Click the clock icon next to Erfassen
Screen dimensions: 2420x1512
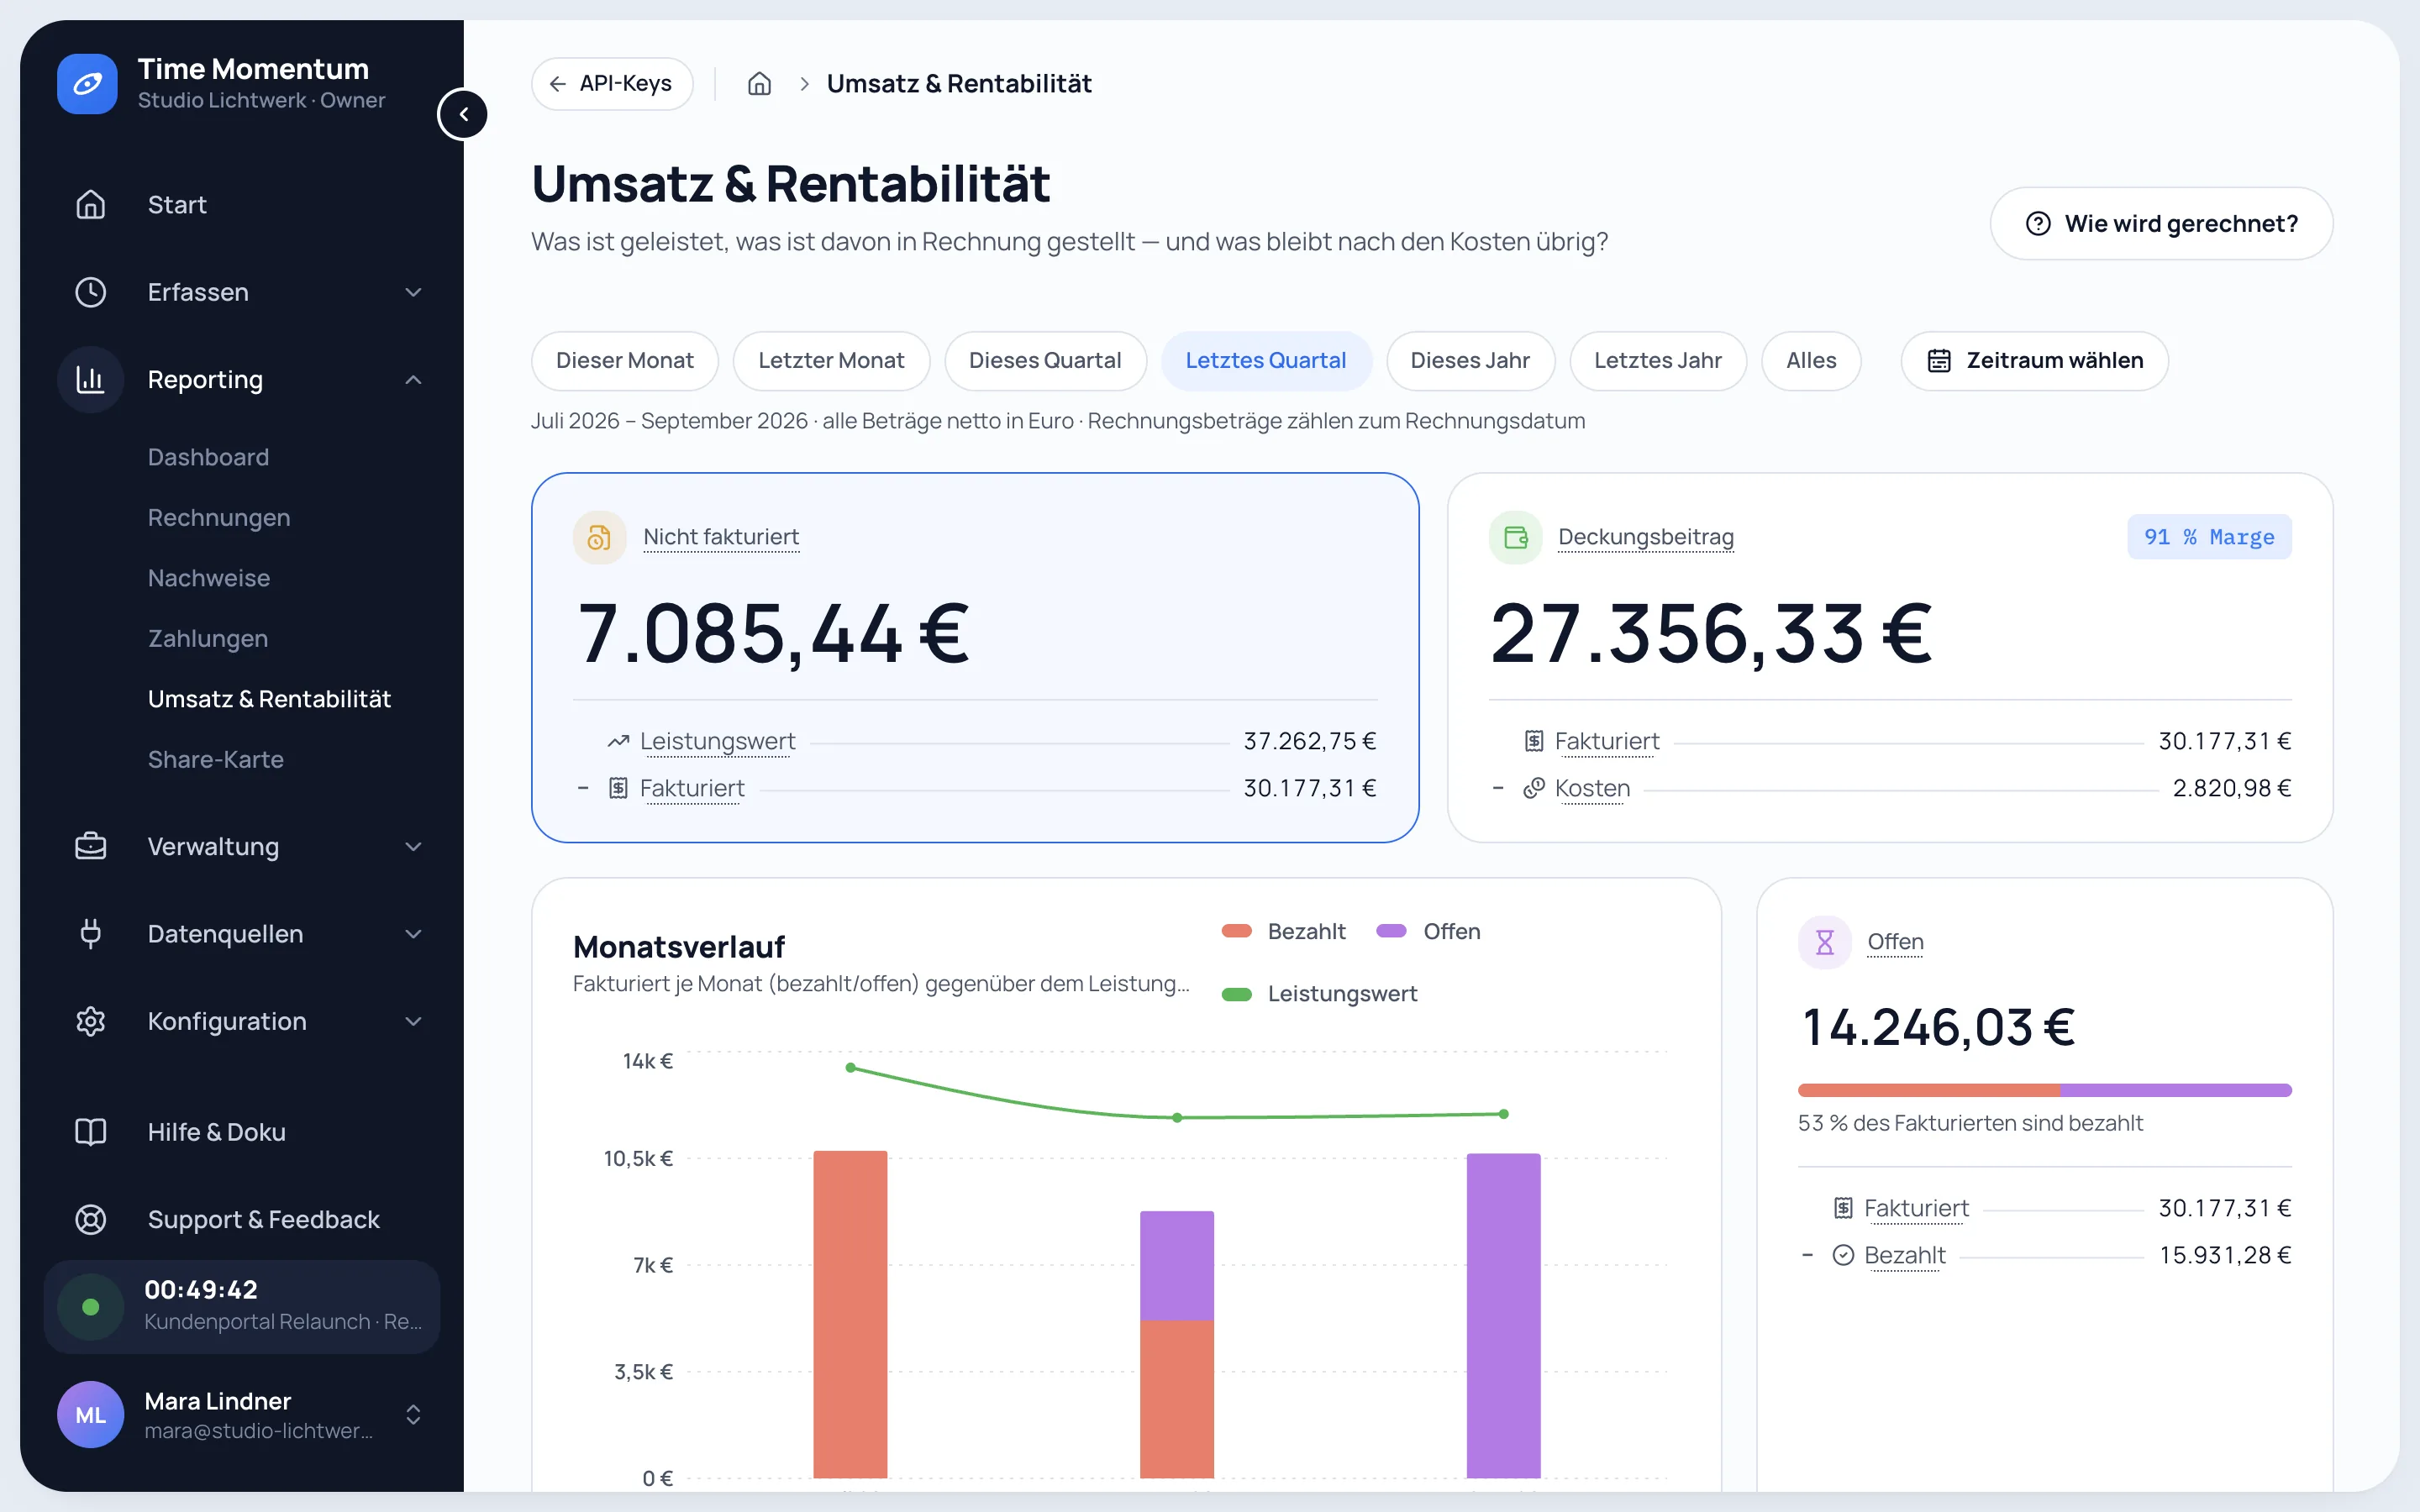[91, 292]
